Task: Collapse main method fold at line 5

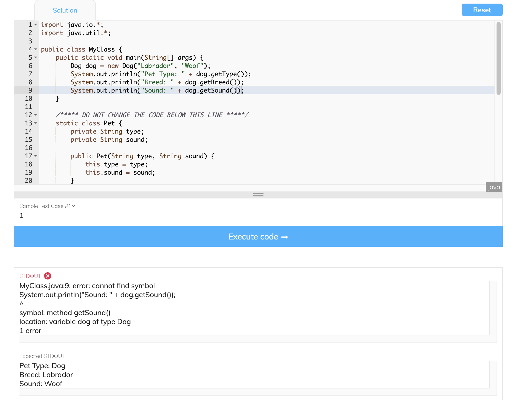Action: pos(36,57)
